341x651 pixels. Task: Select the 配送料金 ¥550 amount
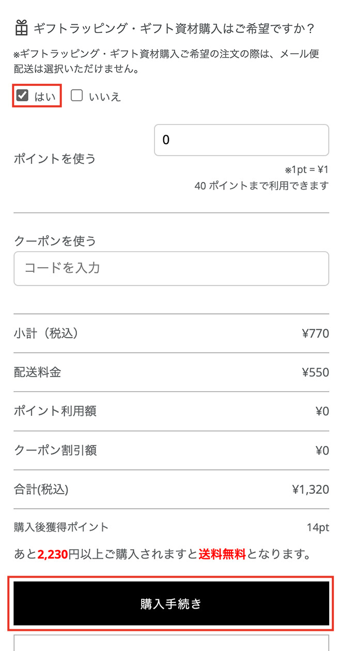tap(315, 373)
